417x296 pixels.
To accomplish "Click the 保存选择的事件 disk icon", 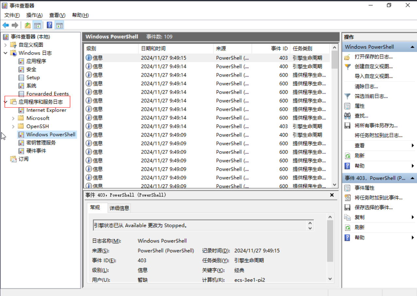I will [x=347, y=207].
